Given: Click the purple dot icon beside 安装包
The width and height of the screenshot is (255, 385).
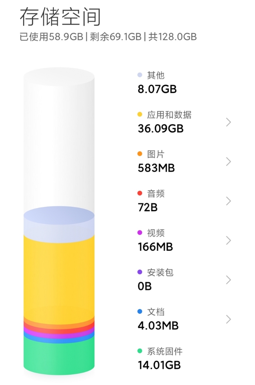Looking at the screenshot, I should (140, 272).
